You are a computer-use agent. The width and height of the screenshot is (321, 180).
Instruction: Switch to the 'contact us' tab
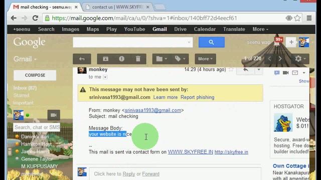pyautogui.click(x=117, y=7)
